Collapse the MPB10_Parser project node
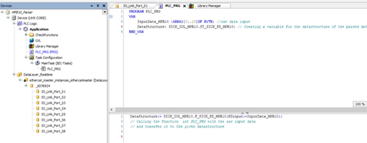The width and height of the screenshot is (367, 143). point(2,12)
